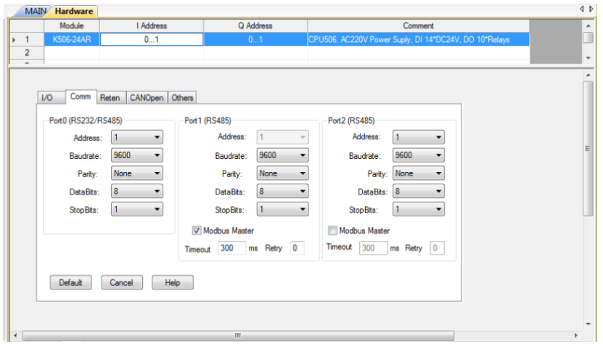The image size is (603, 349).
Task: Uncheck Port1 Modbus Master checkbox
Action: coord(197,231)
